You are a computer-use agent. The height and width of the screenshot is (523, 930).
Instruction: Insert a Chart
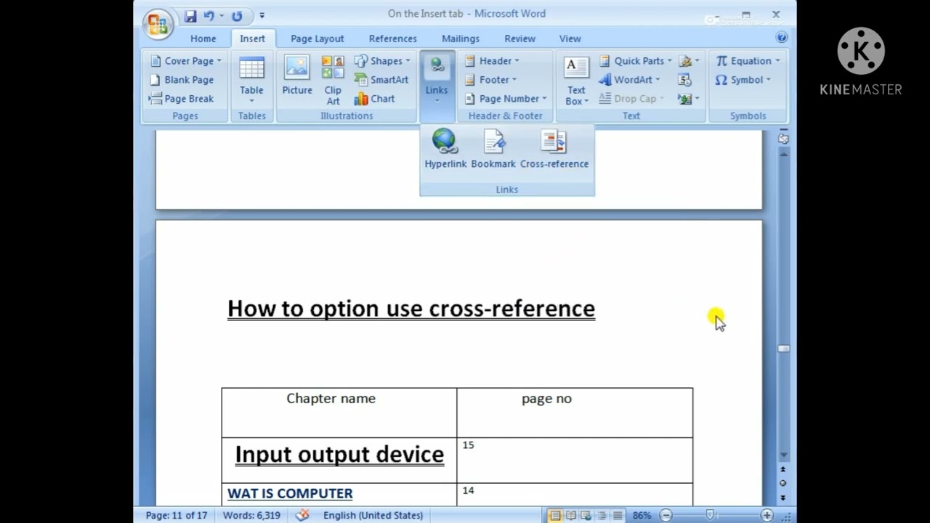[x=375, y=99]
